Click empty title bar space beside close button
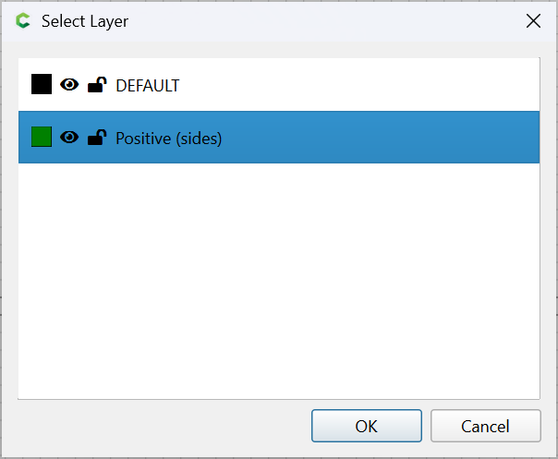558x459 pixels. 321,21
